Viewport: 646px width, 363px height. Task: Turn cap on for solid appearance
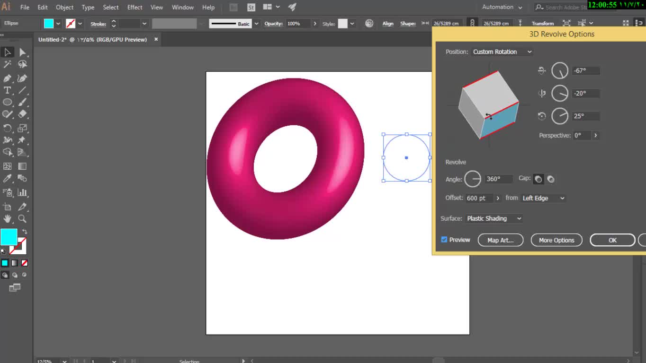click(538, 179)
